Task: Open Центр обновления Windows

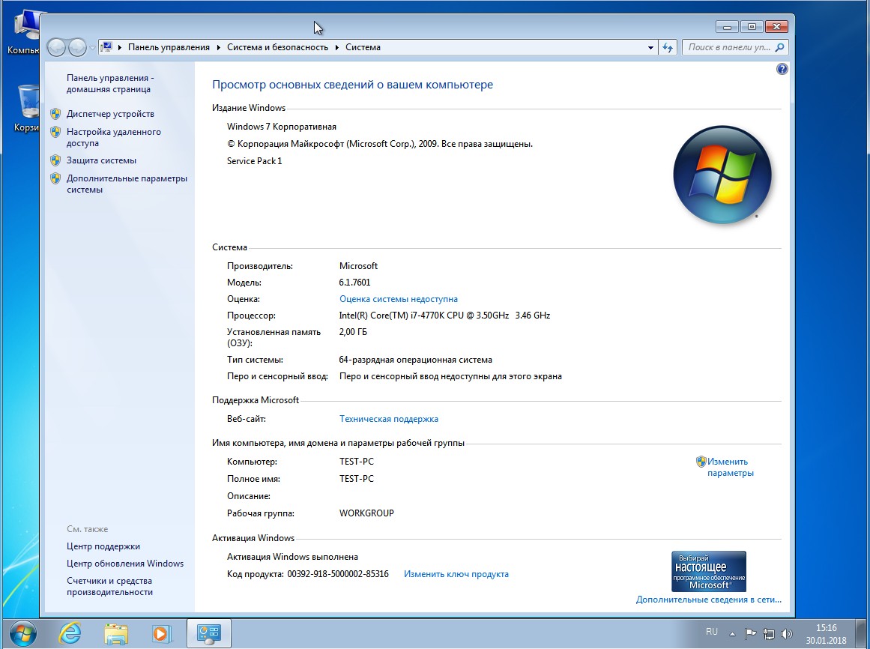Action: tap(125, 564)
